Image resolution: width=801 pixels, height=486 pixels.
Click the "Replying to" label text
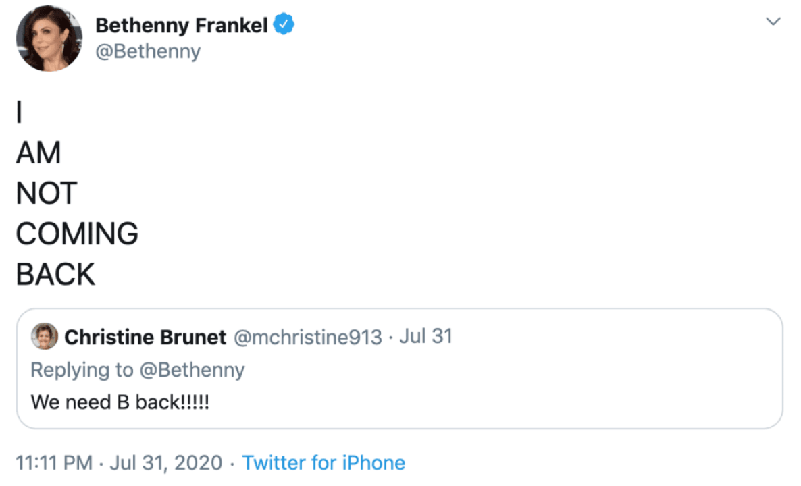[x=79, y=370]
